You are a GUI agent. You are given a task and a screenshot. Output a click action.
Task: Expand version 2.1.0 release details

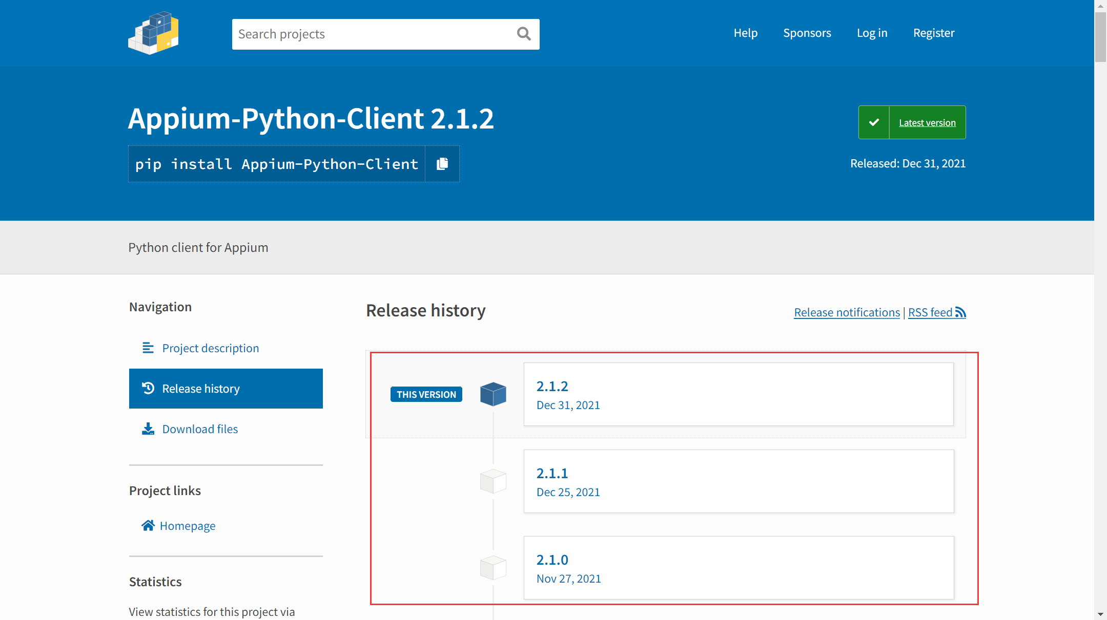[553, 559]
